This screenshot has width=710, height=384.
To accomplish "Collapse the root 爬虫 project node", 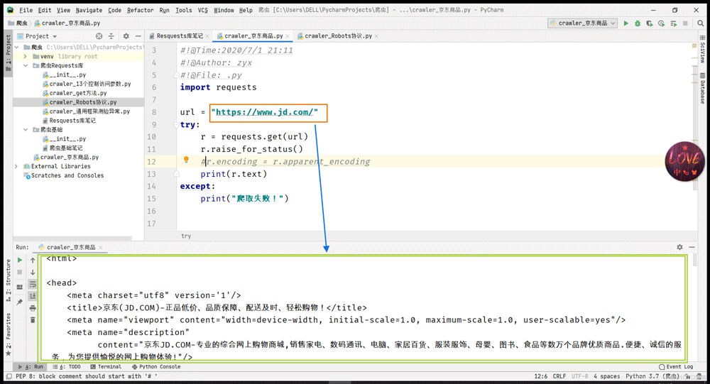I will tap(16, 47).
